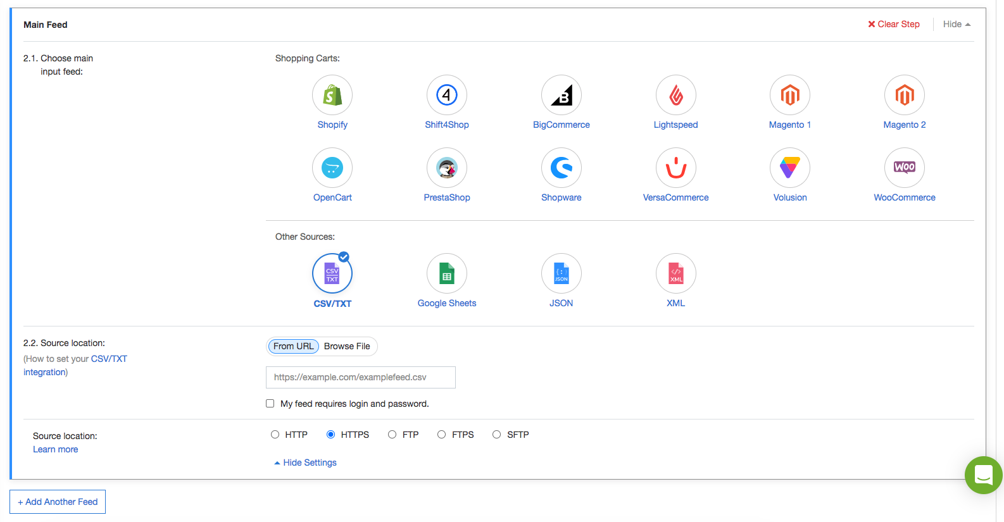Select the Shopware icon
1004x522 pixels.
562,168
